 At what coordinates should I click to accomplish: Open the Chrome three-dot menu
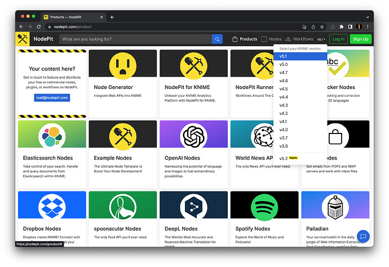(x=368, y=27)
